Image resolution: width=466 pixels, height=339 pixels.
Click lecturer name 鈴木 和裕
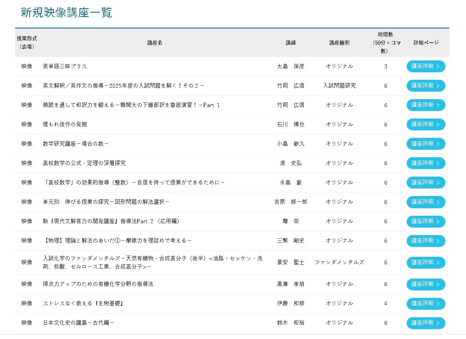point(291,323)
